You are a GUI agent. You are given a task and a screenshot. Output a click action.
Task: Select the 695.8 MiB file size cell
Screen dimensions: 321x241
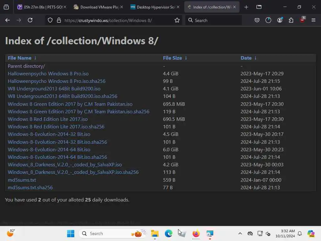174,104
